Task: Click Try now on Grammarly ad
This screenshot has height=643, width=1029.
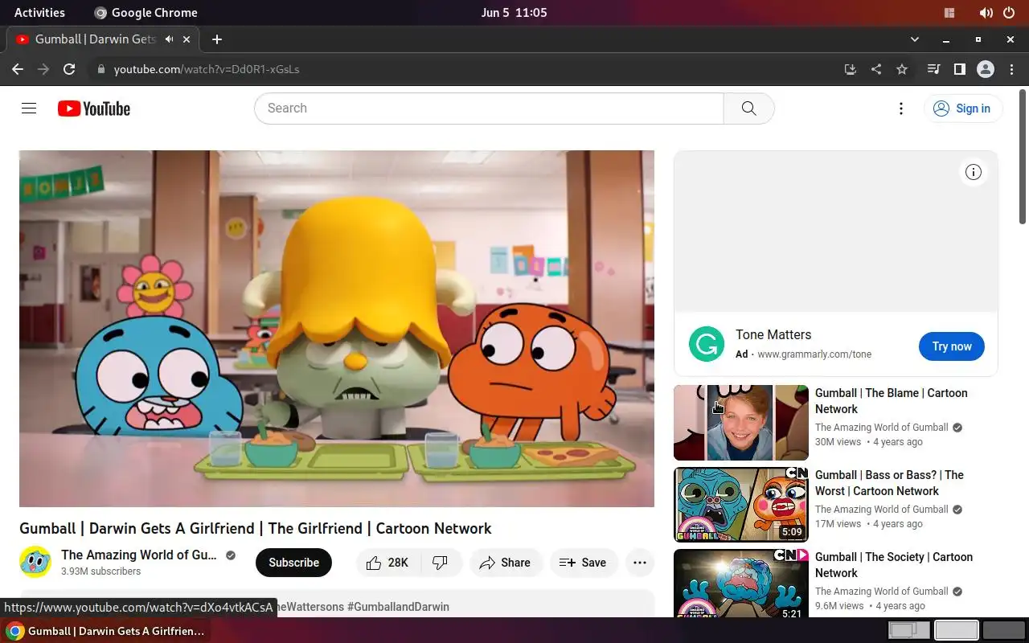Action: pos(952,346)
